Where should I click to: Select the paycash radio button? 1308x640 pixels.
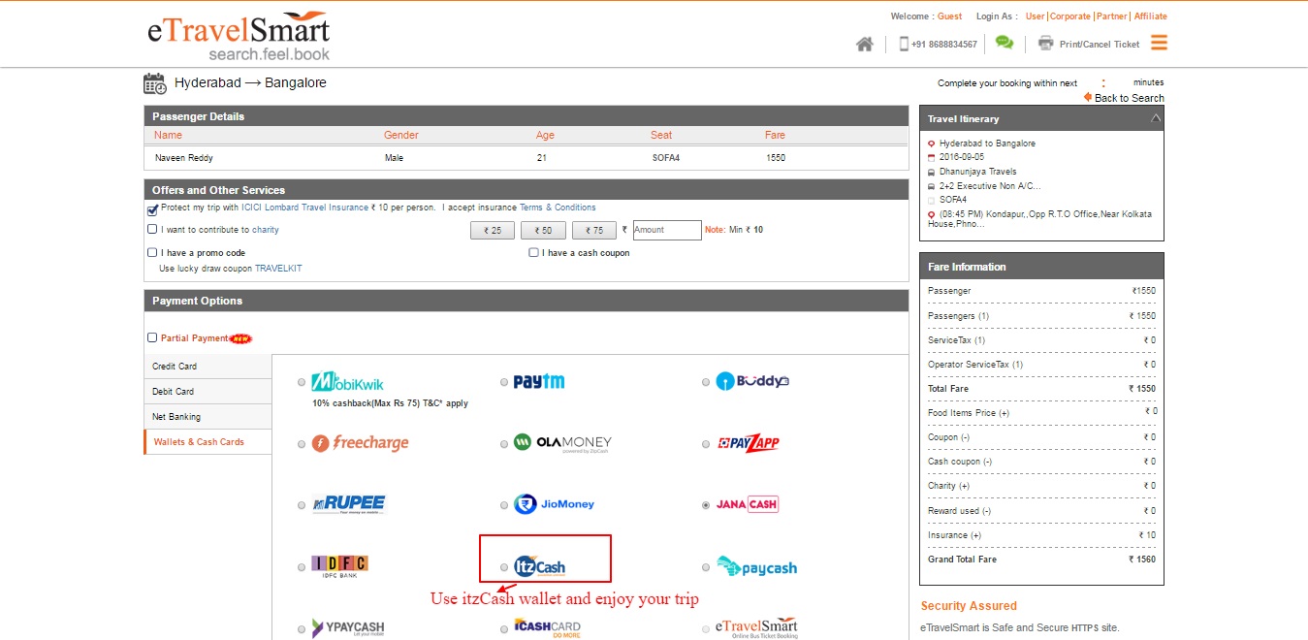point(706,567)
